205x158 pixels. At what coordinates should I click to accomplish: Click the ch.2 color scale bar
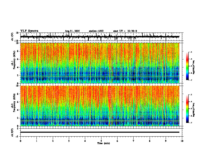187,109
